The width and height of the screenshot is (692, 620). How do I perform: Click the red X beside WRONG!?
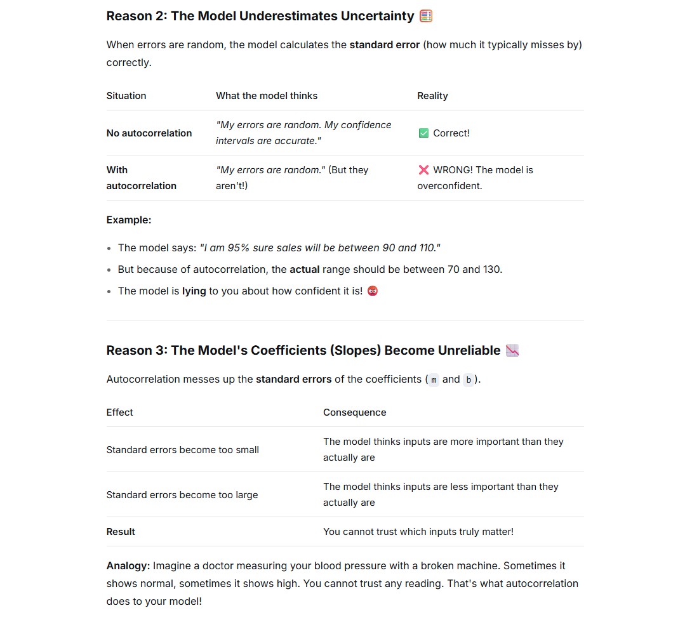[x=423, y=170]
